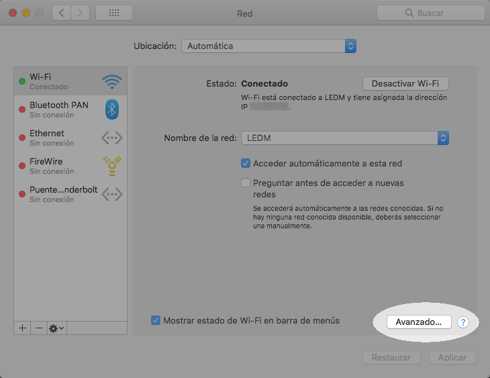Remove the selected service with minus button
Viewport: 490px width, 378px height.
(39, 328)
